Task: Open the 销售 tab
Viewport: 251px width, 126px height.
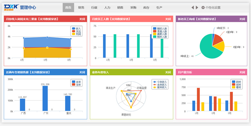Action: [120, 8]
